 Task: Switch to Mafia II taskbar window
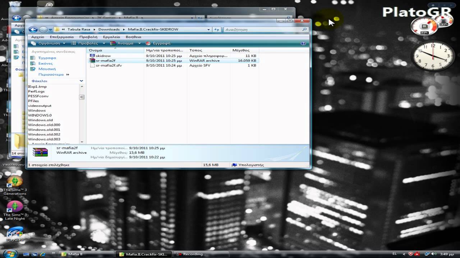point(86,254)
